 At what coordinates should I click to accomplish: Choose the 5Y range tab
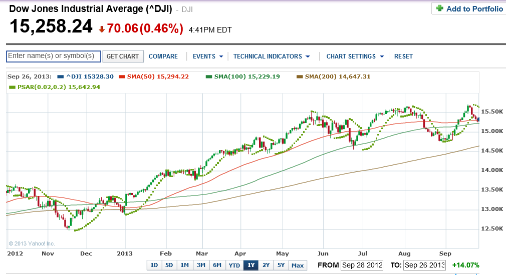tap(281, 265)
